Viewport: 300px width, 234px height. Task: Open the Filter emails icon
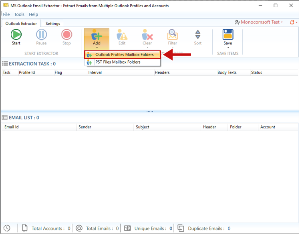pos(173,34)
